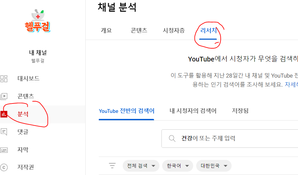Open the filter lines icon
Viewport: 298px width, 175px height.
[x=112, y=166]
